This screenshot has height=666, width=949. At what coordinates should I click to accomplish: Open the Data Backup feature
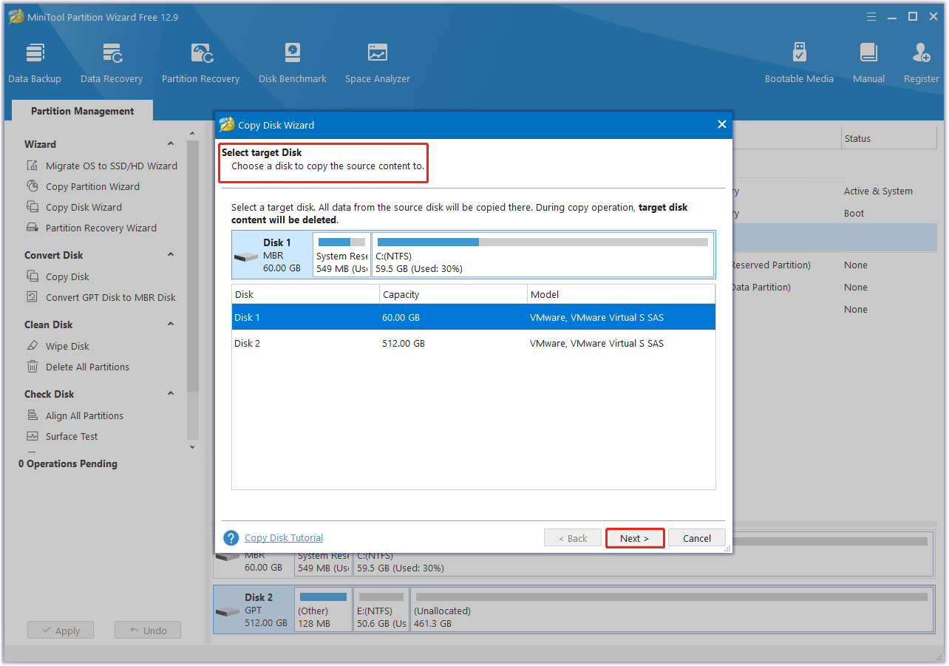click(x=34, y=61)
